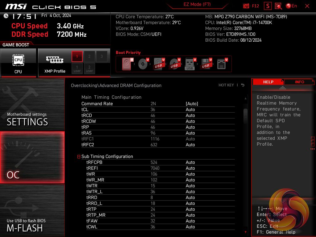Viewport: 316px width, 237px height.
Task: Switch to the INFO tab
Action: click(x=299, y=82)
